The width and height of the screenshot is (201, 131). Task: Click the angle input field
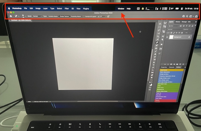tap(103, 17)
